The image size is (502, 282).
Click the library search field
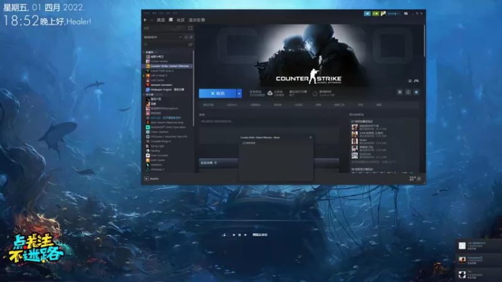165,44
